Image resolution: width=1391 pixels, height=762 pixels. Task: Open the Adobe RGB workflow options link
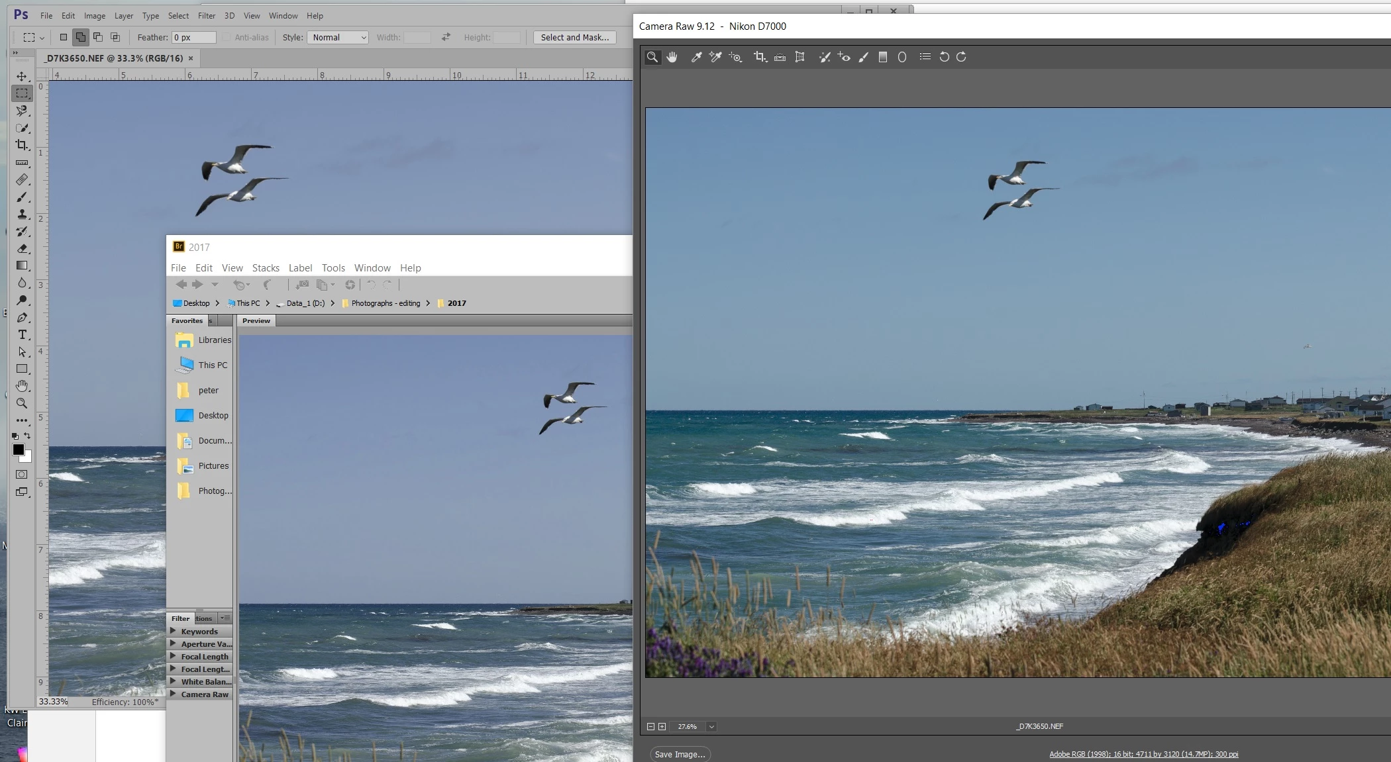(x=1143, y=754)
